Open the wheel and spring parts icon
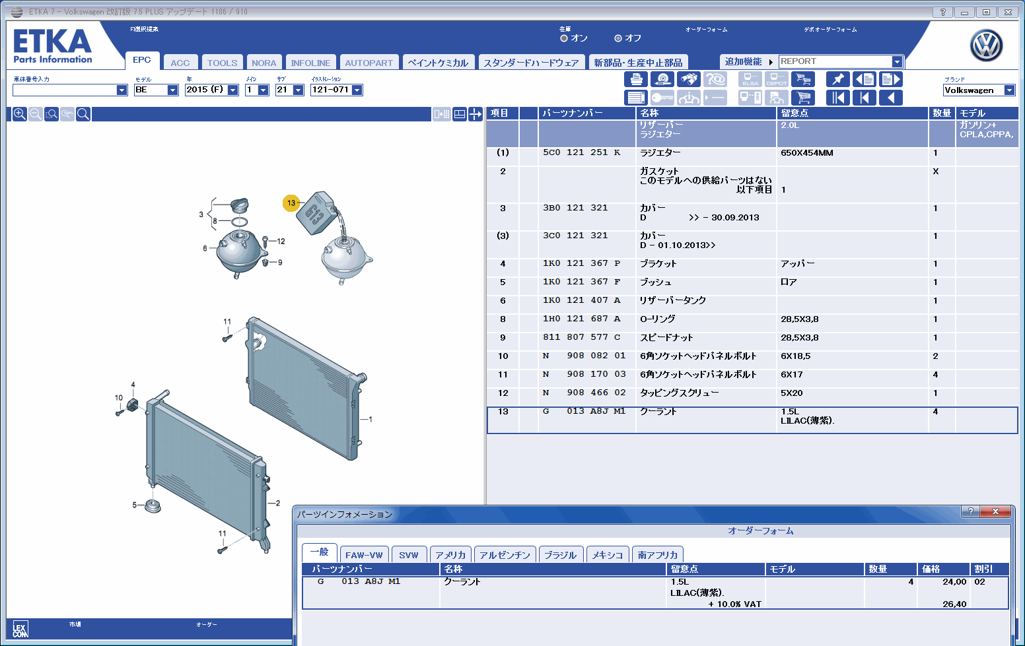1025x646 pixels. pyautogui.click(x=662, y=79)
